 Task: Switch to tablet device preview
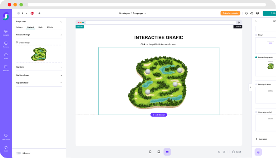[159, 152]
